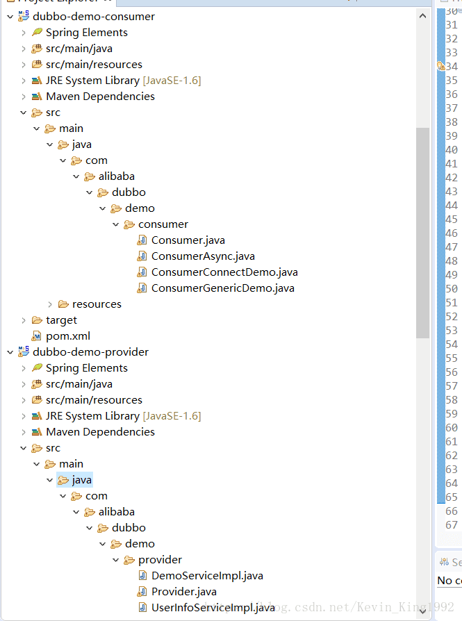This screenshot has width=462, height=621.
Task: Select Consumer.java in the tree
Action: pyautogui.click(x=188, y=240)
